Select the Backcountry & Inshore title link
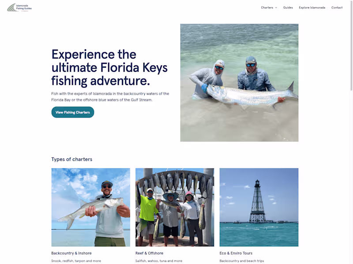Screen dimensions: 353x264 pos(71,253)
